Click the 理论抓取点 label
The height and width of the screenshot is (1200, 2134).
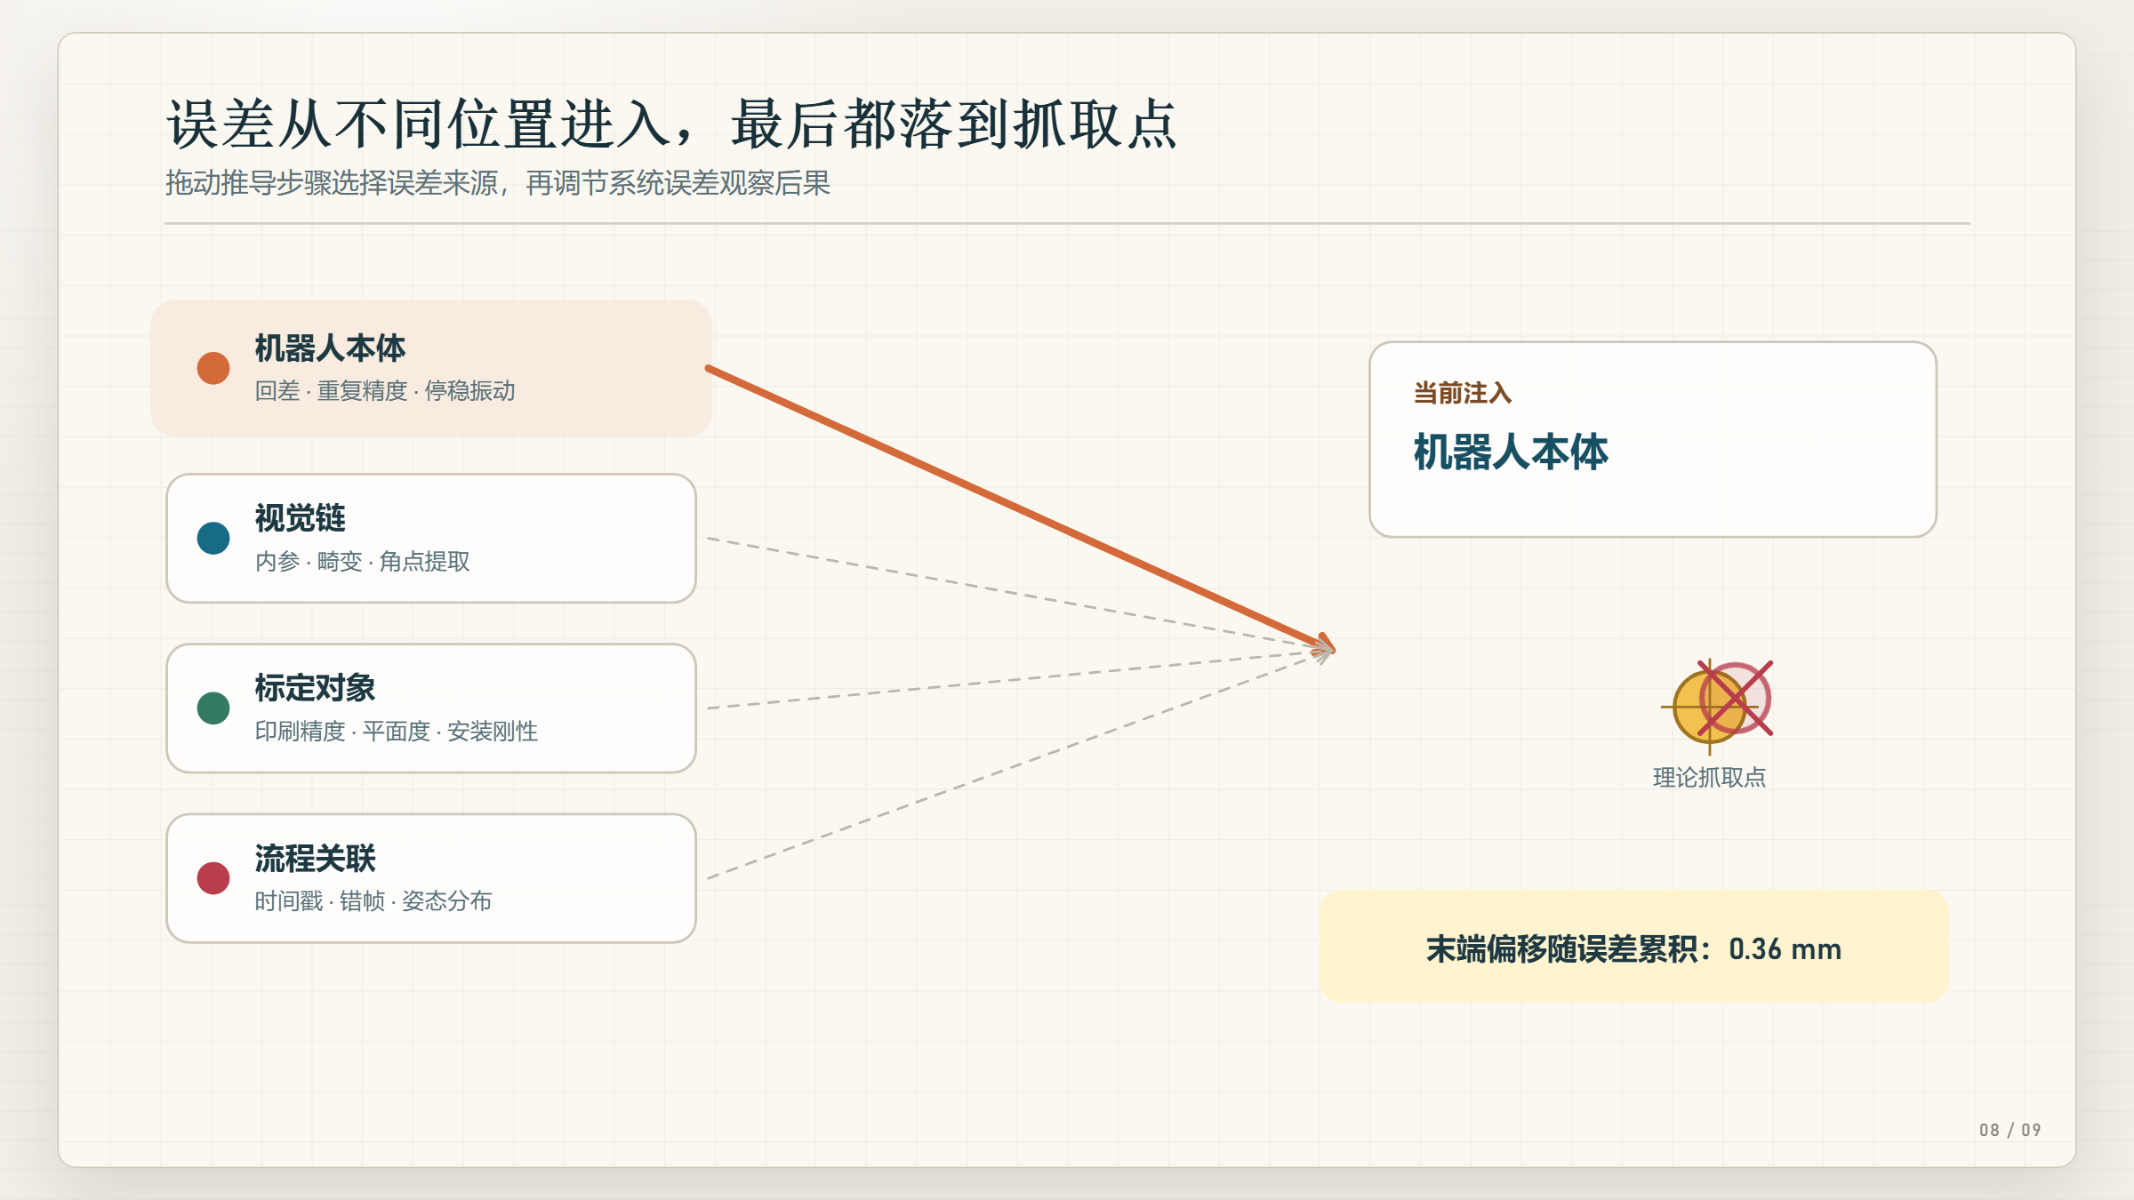coord(1709,778)
